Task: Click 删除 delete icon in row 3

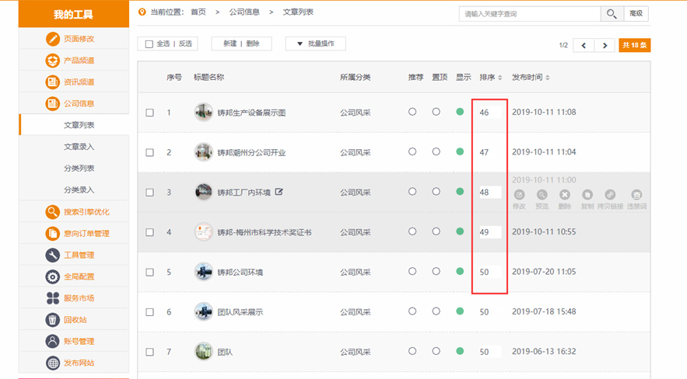Action: point(565,195)
